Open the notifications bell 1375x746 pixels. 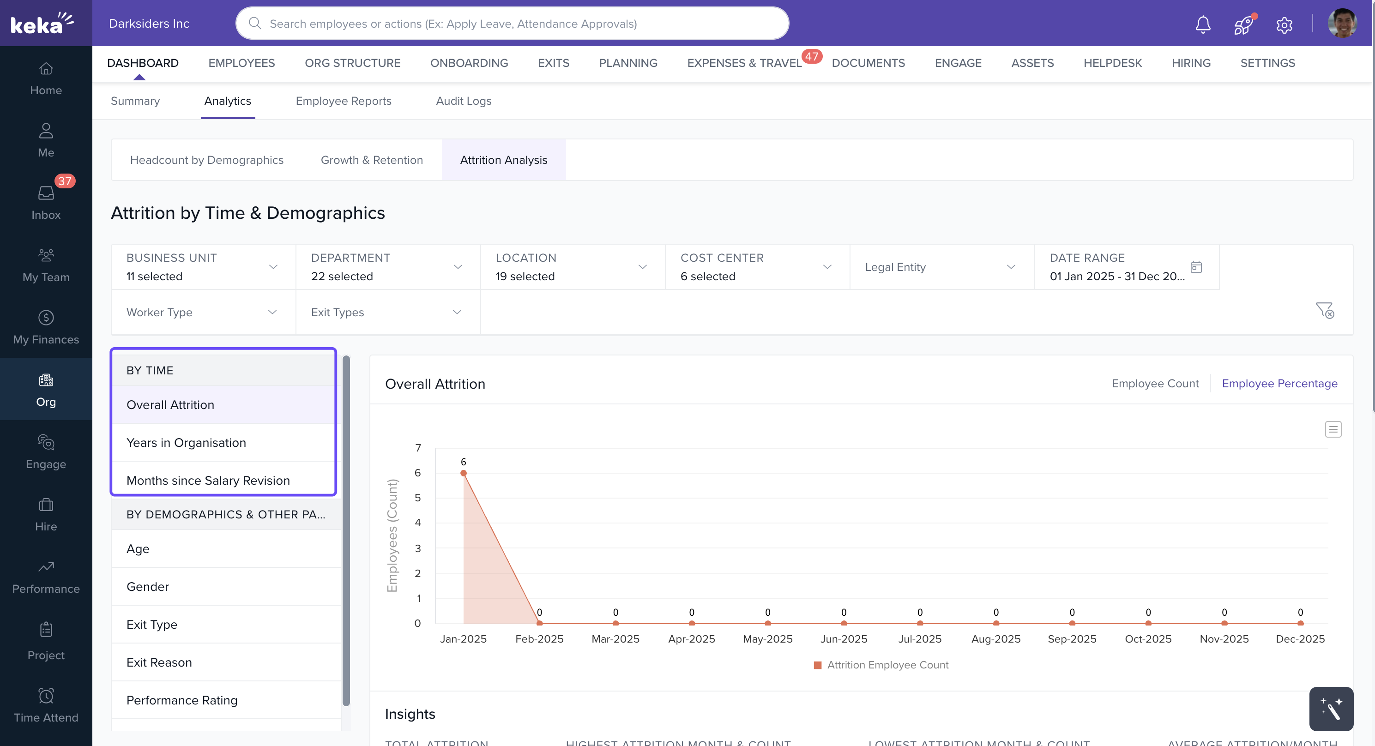pyautogui.click(x=1203, y=24)
